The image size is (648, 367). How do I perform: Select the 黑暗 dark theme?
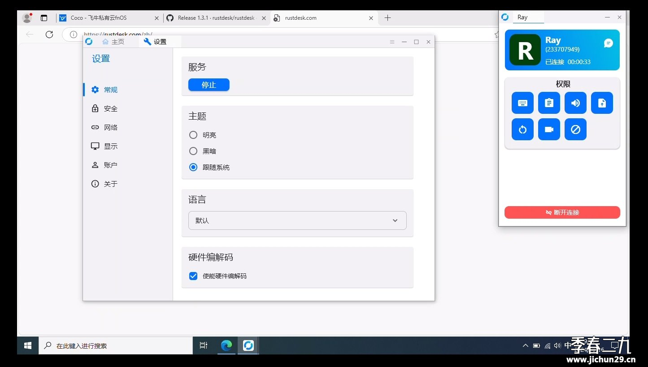(x=193, y=151)
